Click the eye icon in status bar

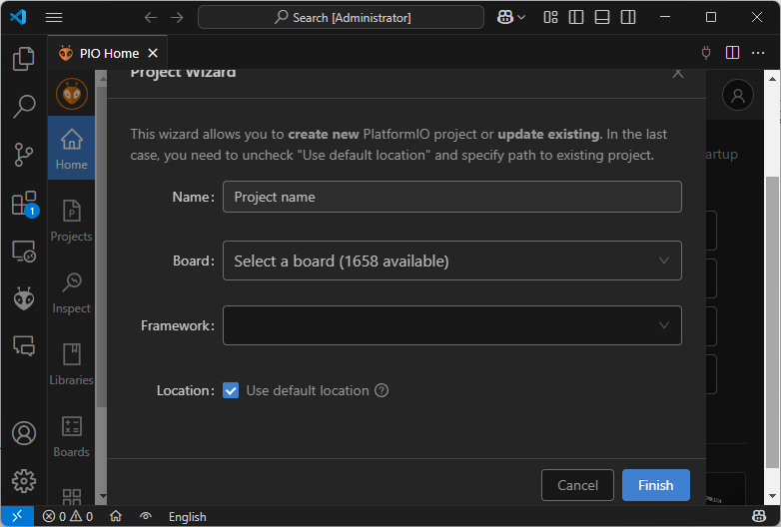pyautogui.click(x=146, y=517)
